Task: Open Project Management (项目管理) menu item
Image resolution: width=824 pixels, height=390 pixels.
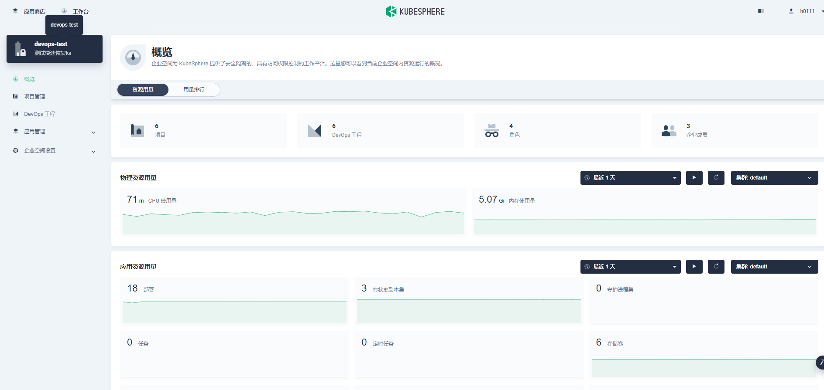Action: (x=34, y=96)
